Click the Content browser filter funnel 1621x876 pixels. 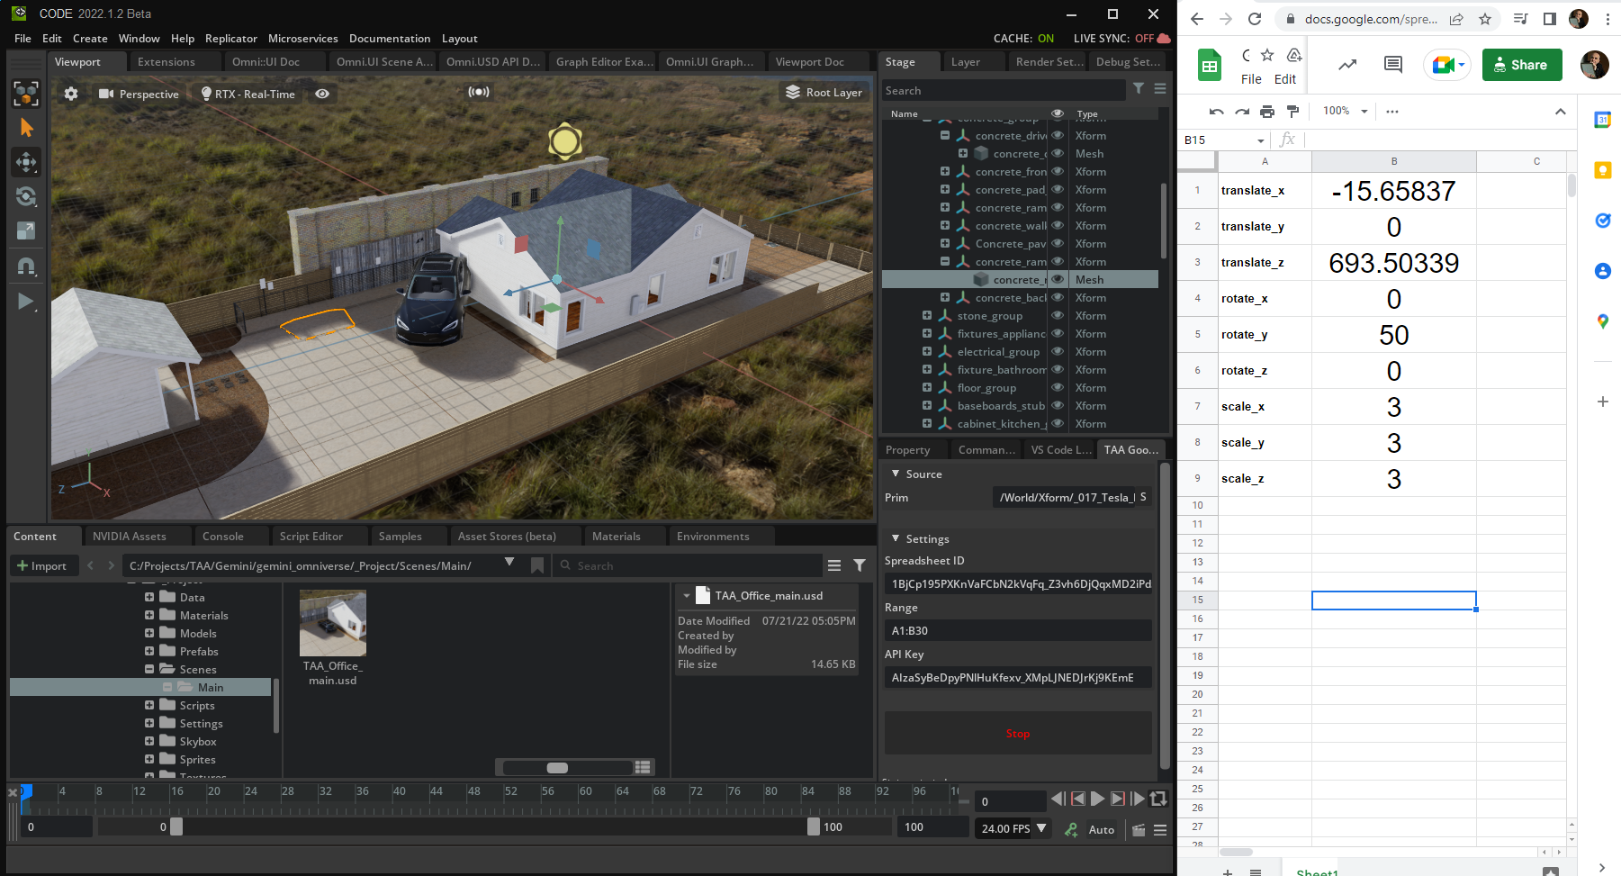pyautogui.click(x=860, y=565)
